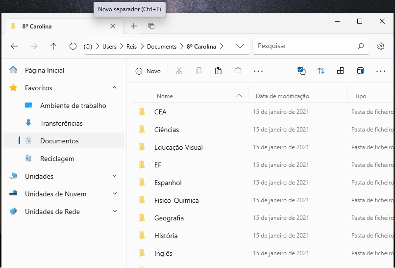The image size is (395, 268).
Task: Click the scissors cut icon
Action: [x=179, y=71]
